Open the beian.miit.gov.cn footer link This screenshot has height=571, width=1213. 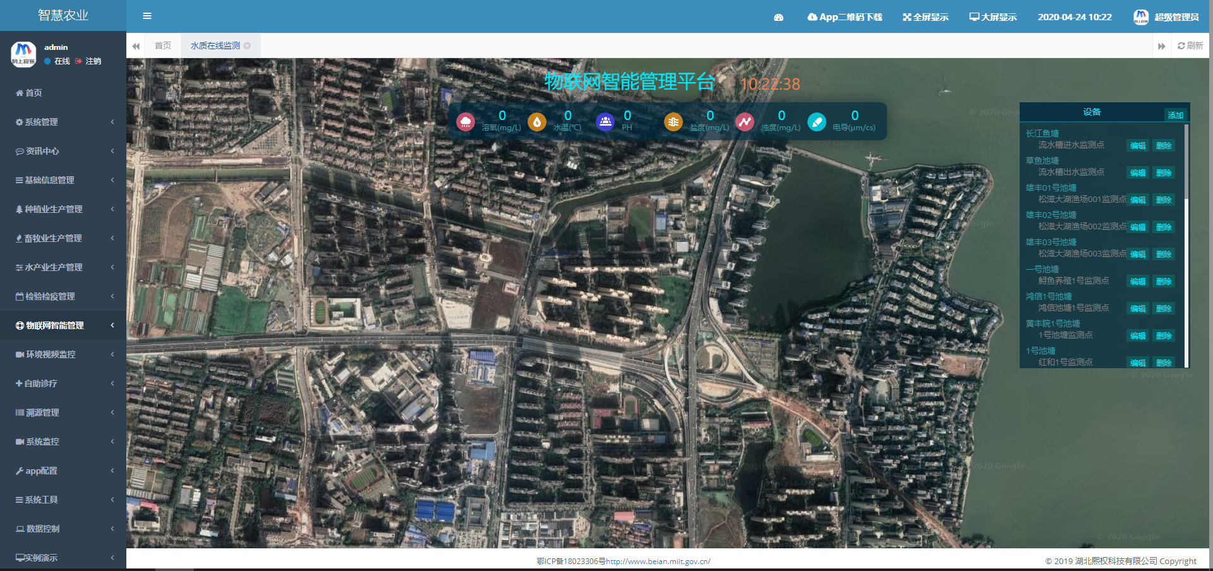coord(658,561)
